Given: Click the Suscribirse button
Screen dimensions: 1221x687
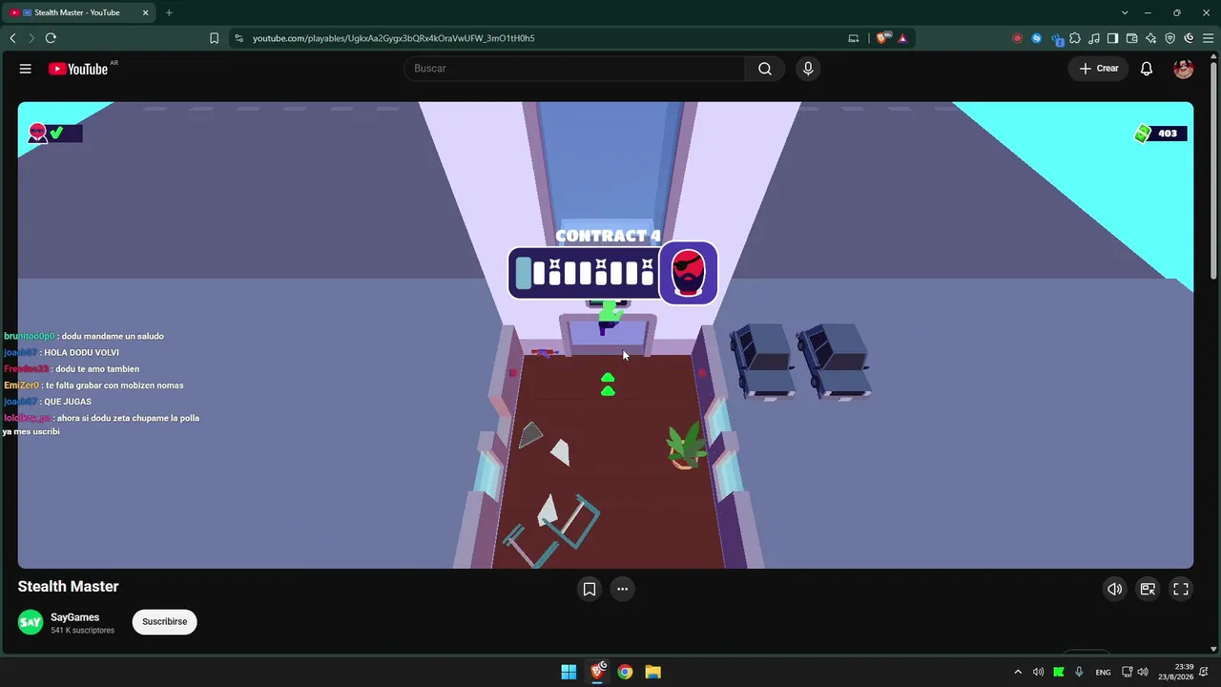Looking at the screenshot, I should click(164, 622).
